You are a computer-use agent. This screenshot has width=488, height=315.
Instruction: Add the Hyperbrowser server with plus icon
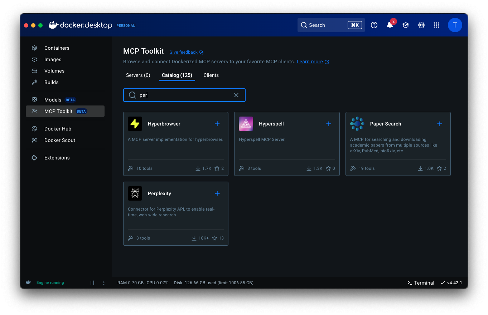tap(217, 124)
